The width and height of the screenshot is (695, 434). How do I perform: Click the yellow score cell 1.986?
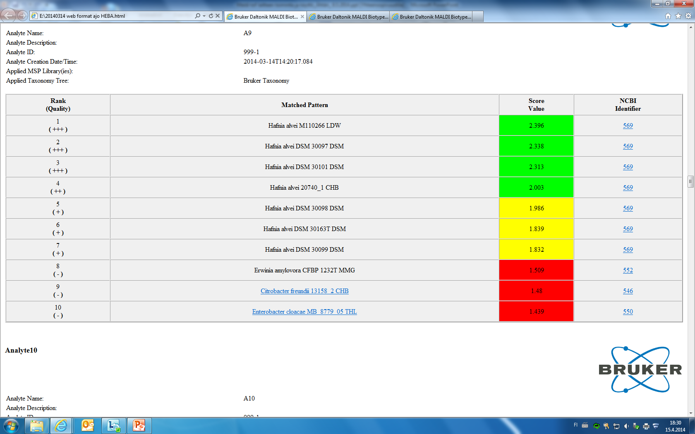point(536,208)
